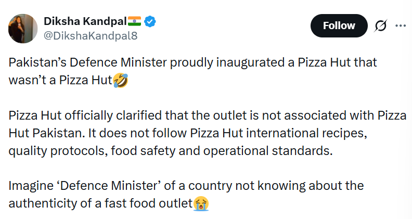Screen dimensions: 412x219
Task: Click the India flag emoji beside name
Action: pos(135,22)
